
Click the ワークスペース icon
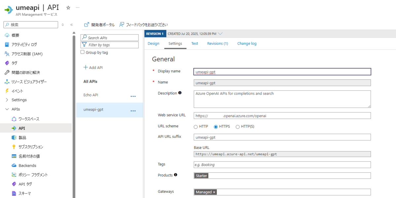coord(14,119)
